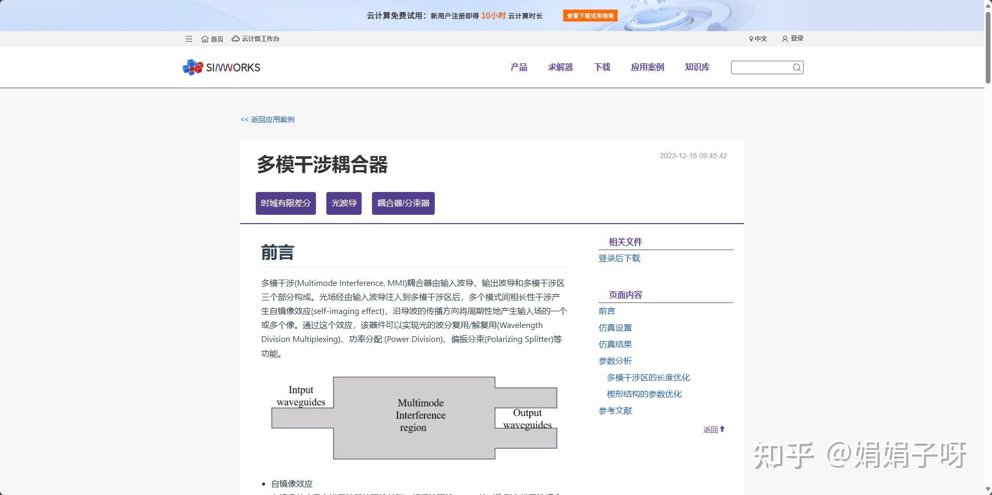Click the location pin next to 中文

(751, 38)
